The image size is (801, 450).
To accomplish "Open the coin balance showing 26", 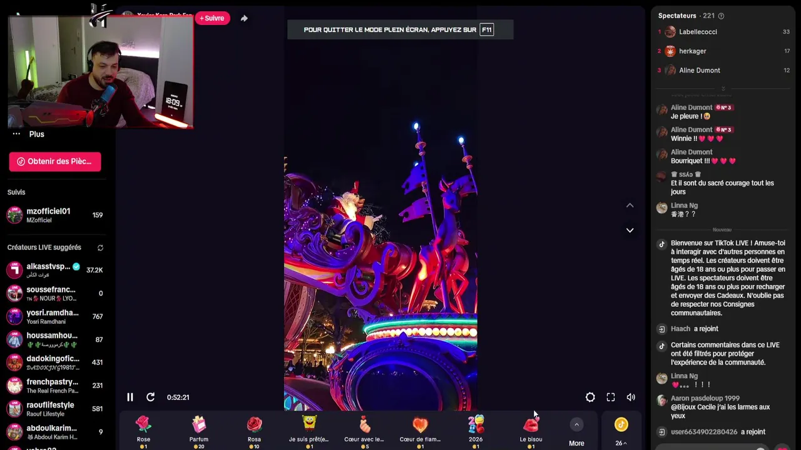I will (621, 432).
